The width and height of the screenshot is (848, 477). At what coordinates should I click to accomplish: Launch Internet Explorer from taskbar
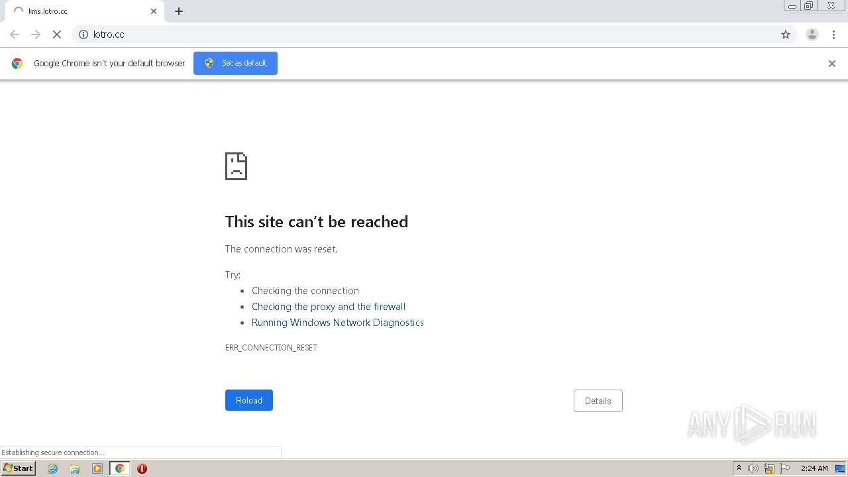pos(53,468)
